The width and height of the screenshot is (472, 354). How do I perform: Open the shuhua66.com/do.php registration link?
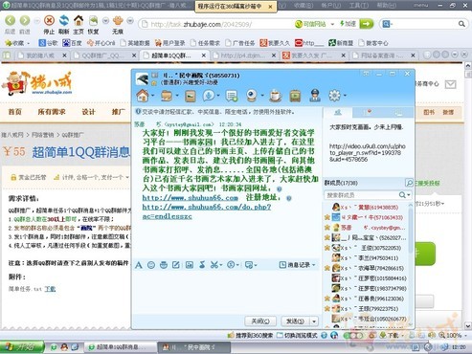pos(207,211)
